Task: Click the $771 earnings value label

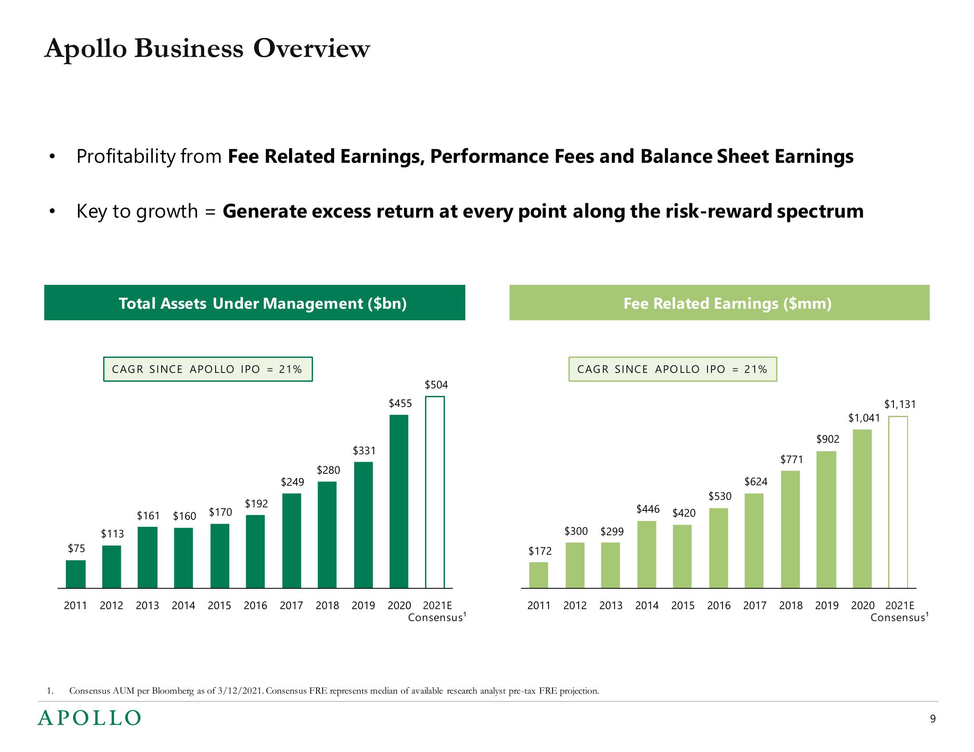Action: pyautogui.click(x=792, y=459)
